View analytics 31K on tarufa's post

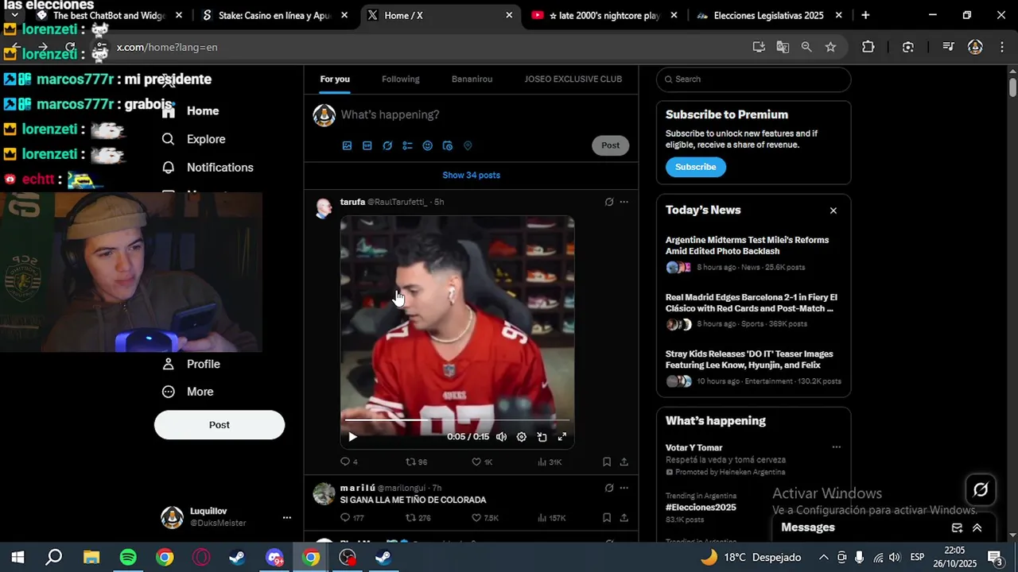550,462
